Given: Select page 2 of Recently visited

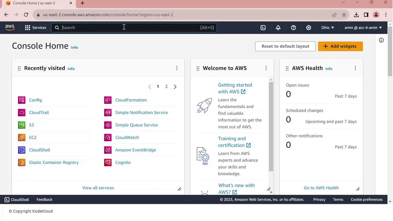Looking at the screenshot, I should 166,87.
